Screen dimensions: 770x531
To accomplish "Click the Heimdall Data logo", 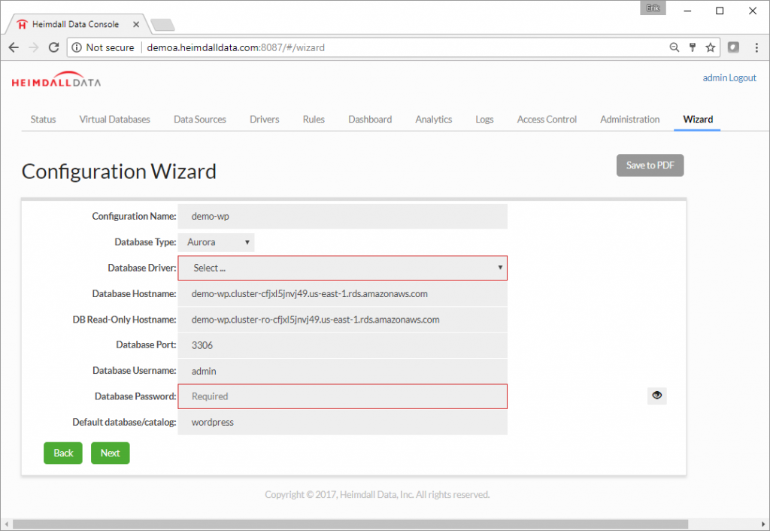I will click(x=56, y=79).
